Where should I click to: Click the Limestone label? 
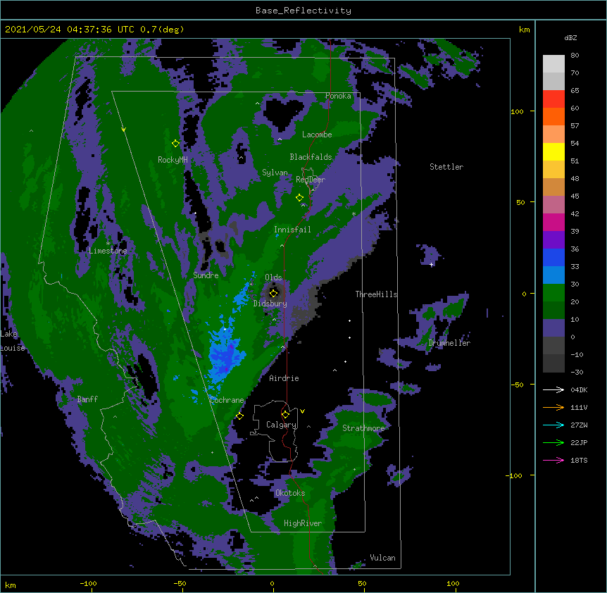[108, 251]
